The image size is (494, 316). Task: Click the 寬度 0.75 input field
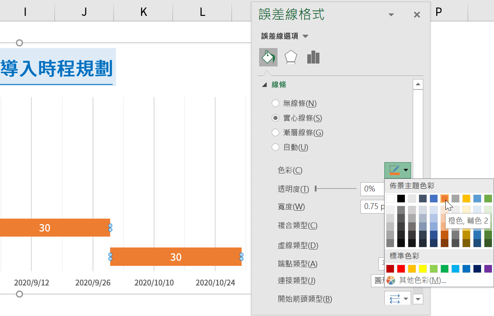click(373, 206)
